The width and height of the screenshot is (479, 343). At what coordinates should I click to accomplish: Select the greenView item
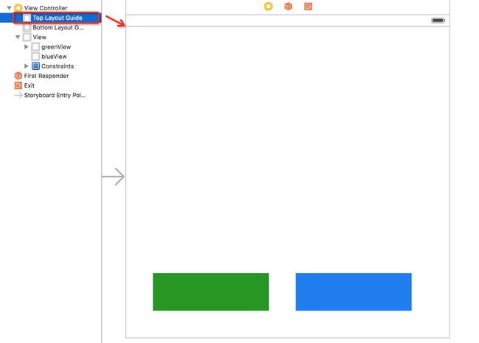click(x=56, y=46)
